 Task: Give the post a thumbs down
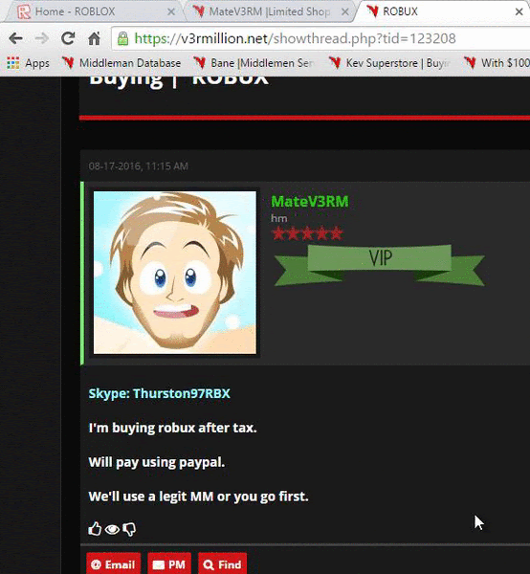pos(129,529)
